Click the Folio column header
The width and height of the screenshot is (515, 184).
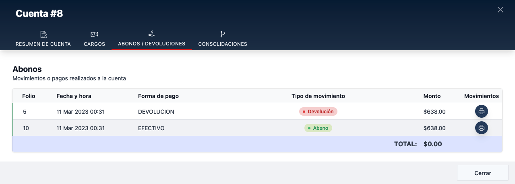tap(29, 96)
